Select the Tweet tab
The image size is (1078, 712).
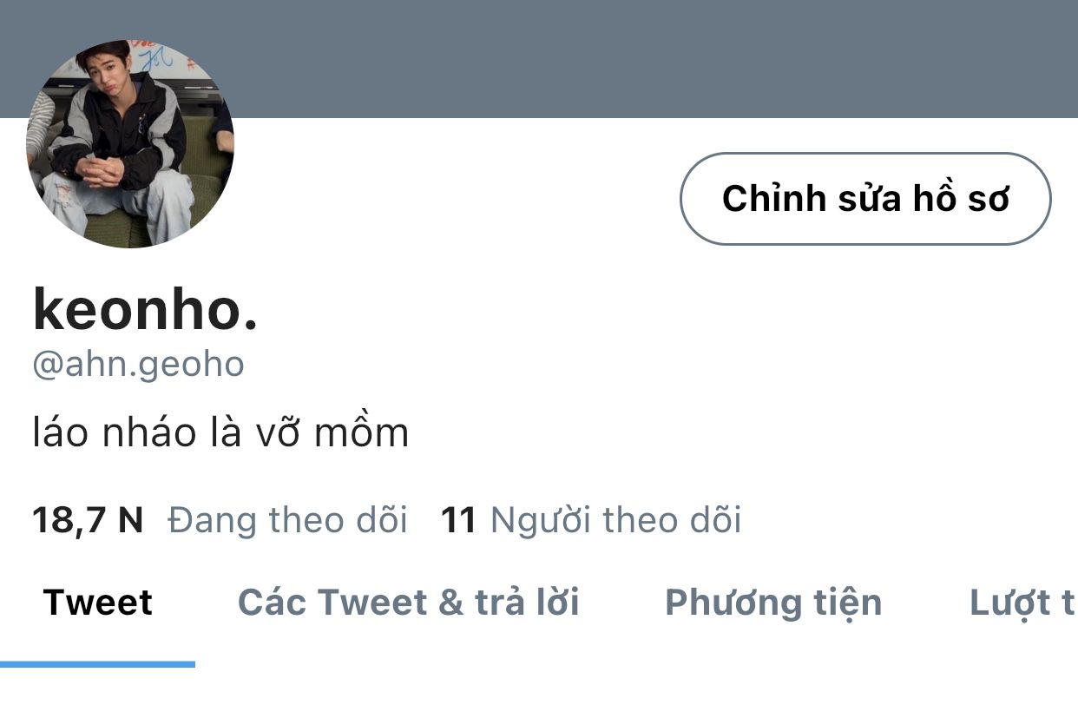(98, 603)
